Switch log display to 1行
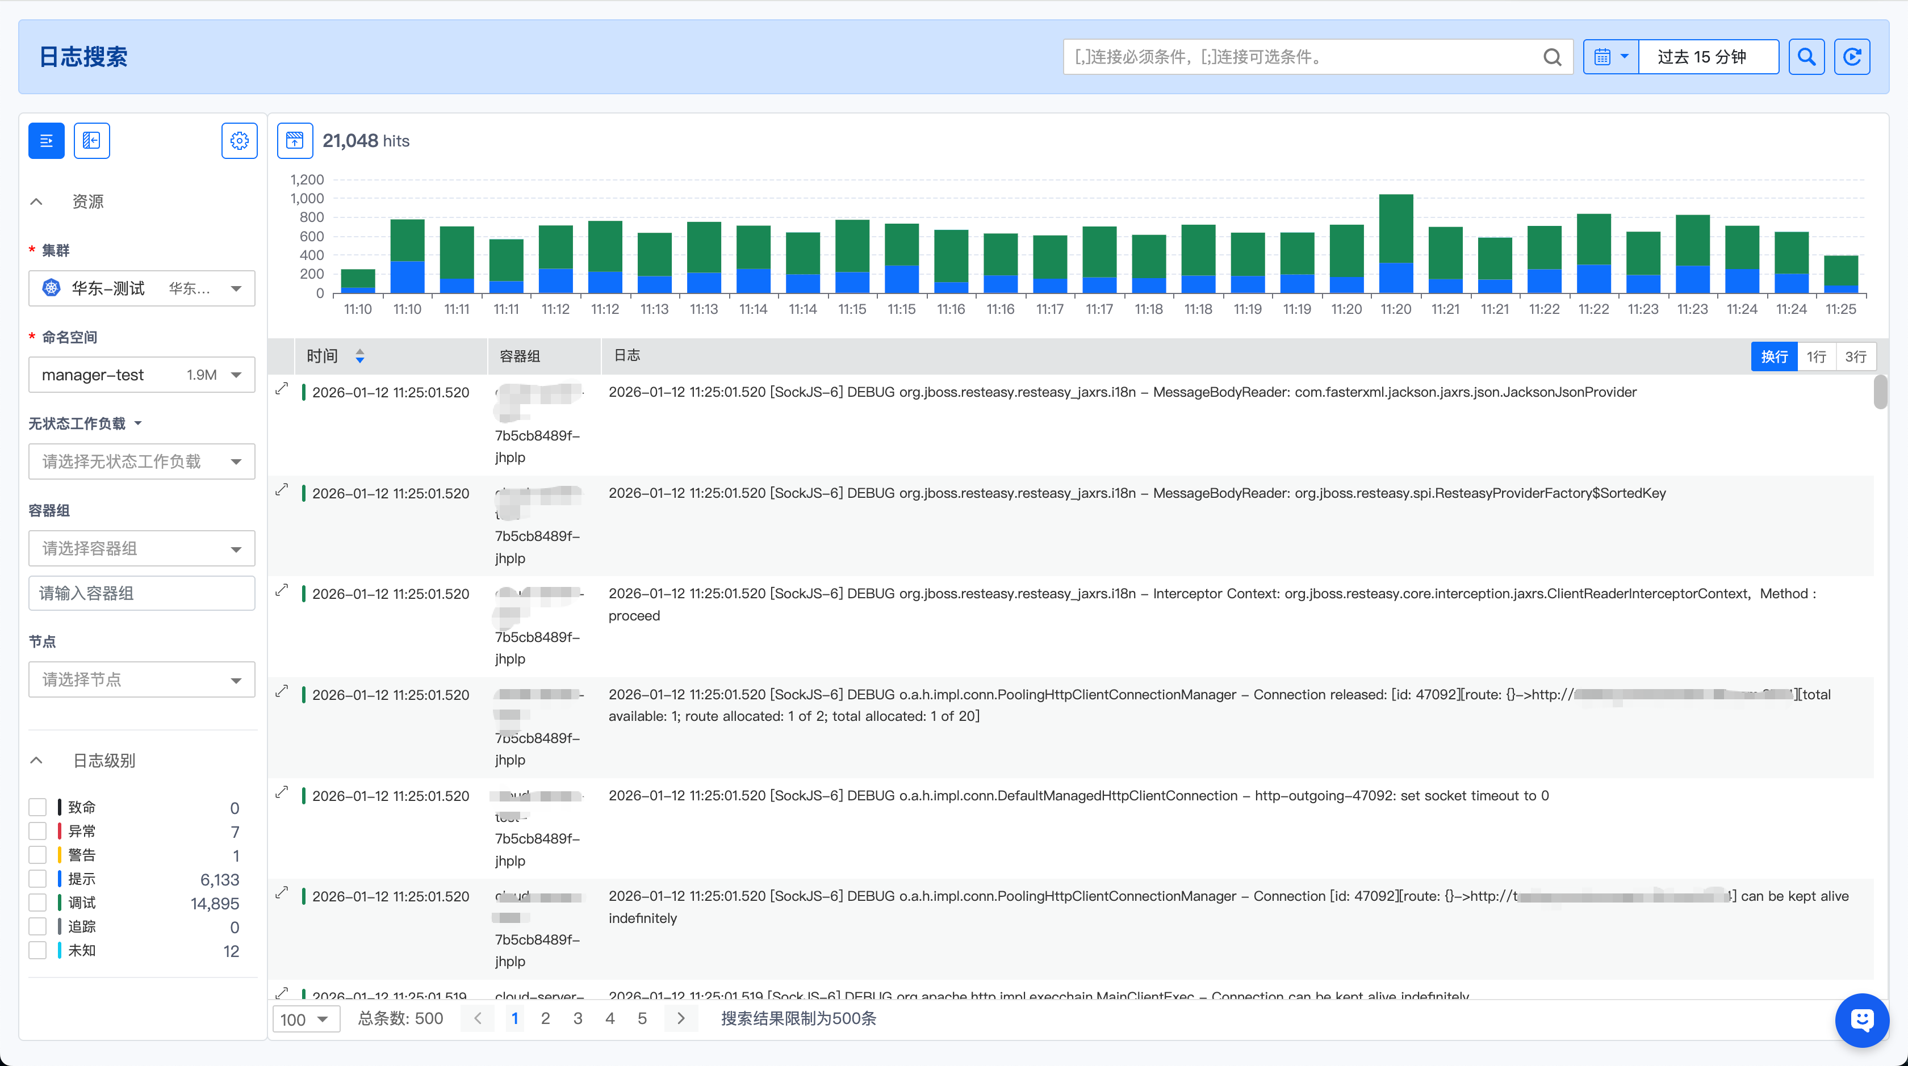Screen dimensions: 1908x1066 (x=1816, y=357)
